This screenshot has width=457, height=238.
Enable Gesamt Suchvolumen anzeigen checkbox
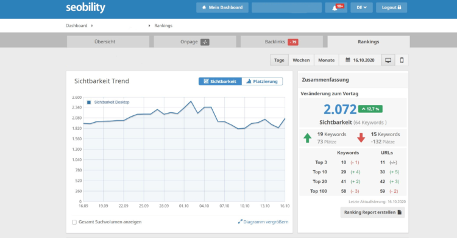click(x=74, y=222)
